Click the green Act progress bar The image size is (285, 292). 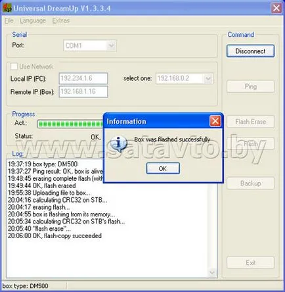(70, 124)
